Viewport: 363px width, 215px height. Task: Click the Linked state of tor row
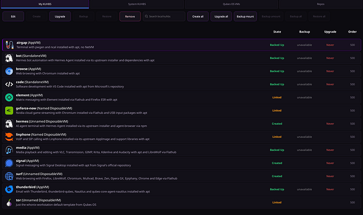277,202
